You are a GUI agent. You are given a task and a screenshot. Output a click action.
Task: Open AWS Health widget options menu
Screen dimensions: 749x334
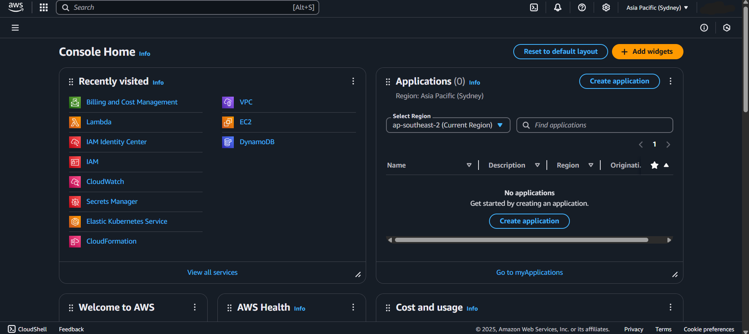tap(353, 307)
